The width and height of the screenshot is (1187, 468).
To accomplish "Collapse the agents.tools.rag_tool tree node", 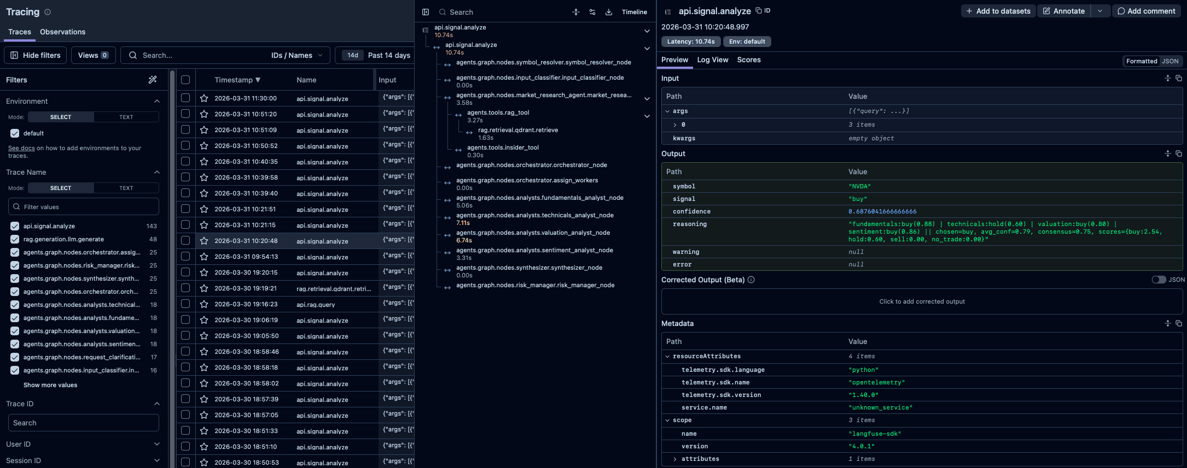I will [647, 116].
